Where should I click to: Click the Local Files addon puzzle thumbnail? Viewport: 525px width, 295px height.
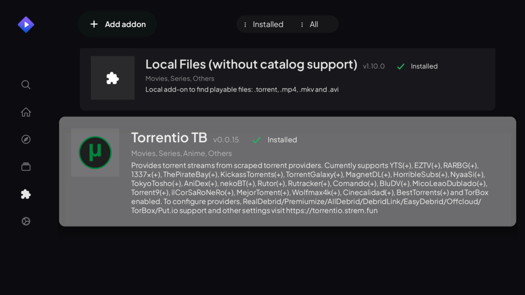tap(112, 78)
